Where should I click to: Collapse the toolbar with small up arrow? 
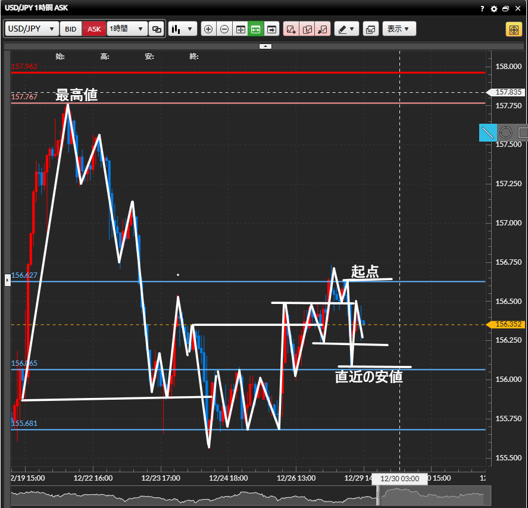pos(265,46)
